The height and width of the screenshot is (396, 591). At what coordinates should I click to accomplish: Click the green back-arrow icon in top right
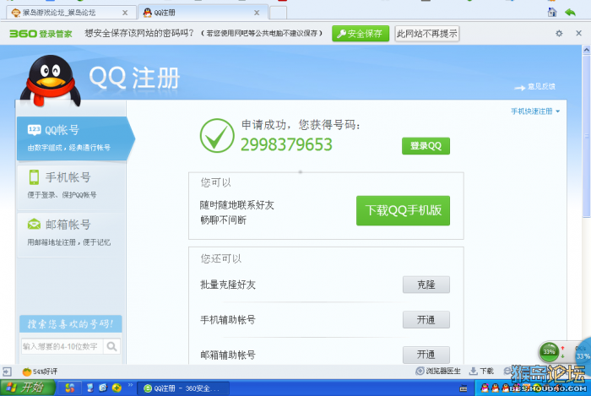click(570, 13)
